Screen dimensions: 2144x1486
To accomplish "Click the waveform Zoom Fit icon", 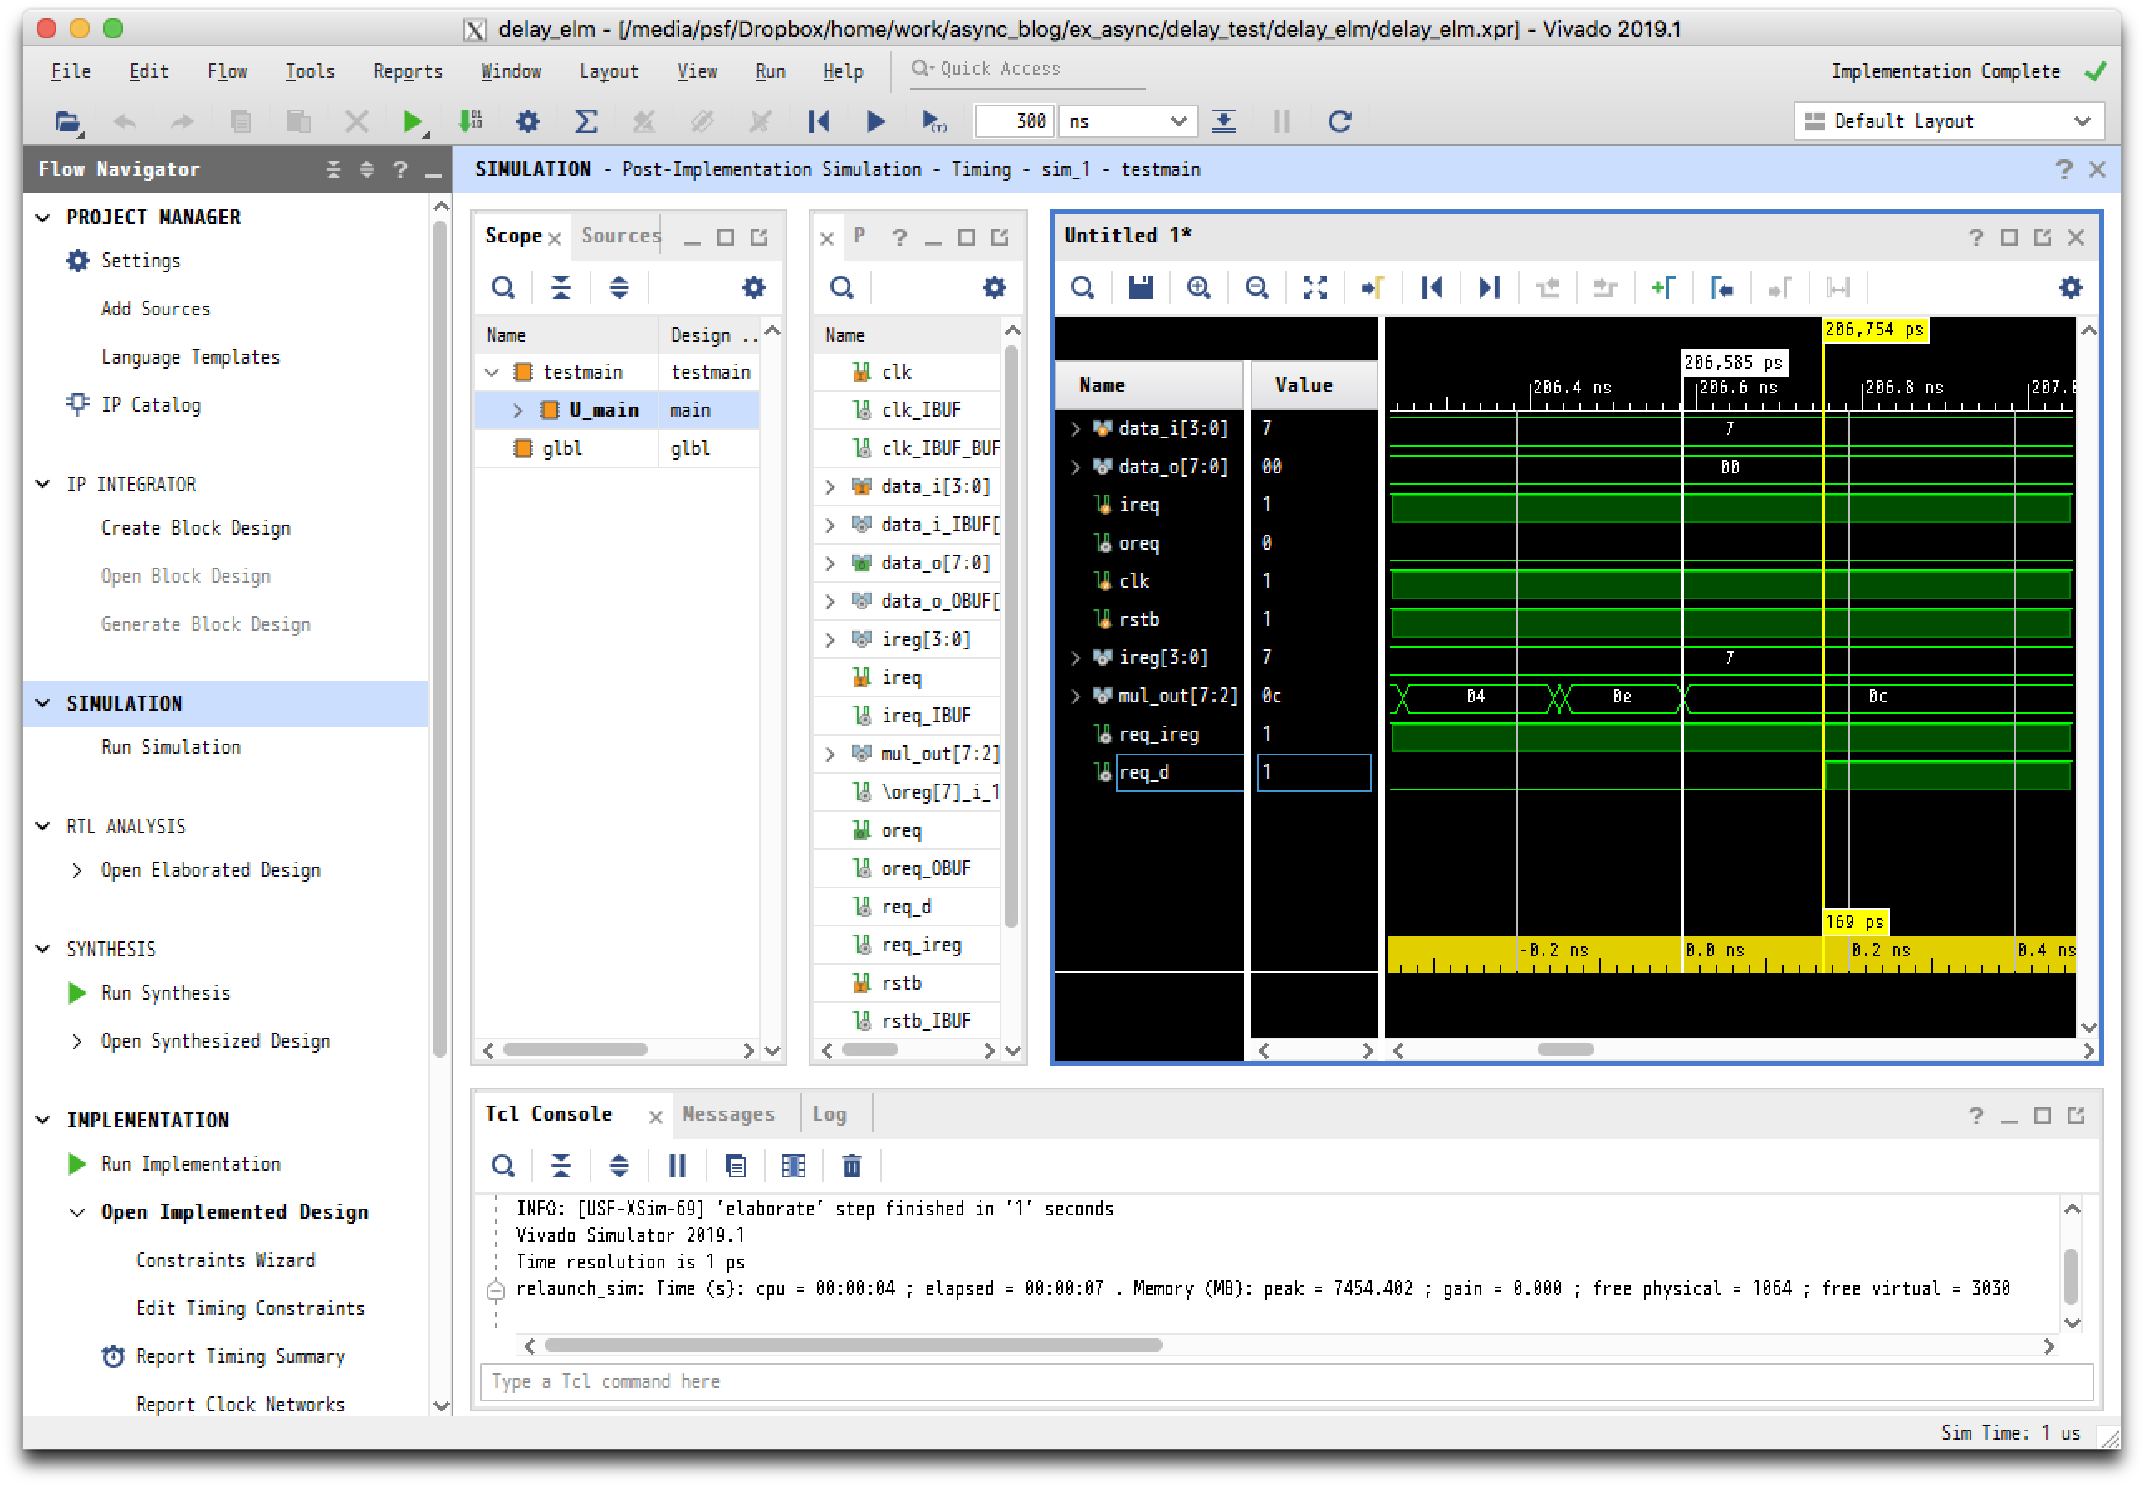I will pyautogui.click(x=1314, y=288).
